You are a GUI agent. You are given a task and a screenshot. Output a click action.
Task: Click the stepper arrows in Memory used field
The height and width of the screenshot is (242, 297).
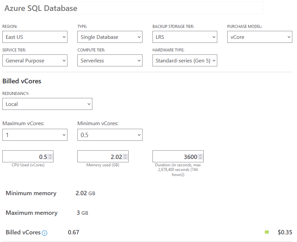point(125,157)
